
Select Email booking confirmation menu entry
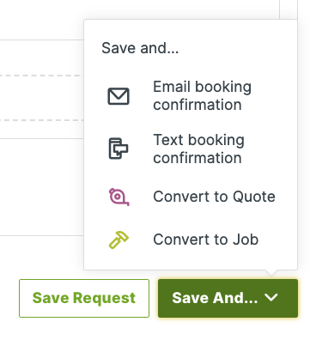pyautogui.click(x=191, y=96)
